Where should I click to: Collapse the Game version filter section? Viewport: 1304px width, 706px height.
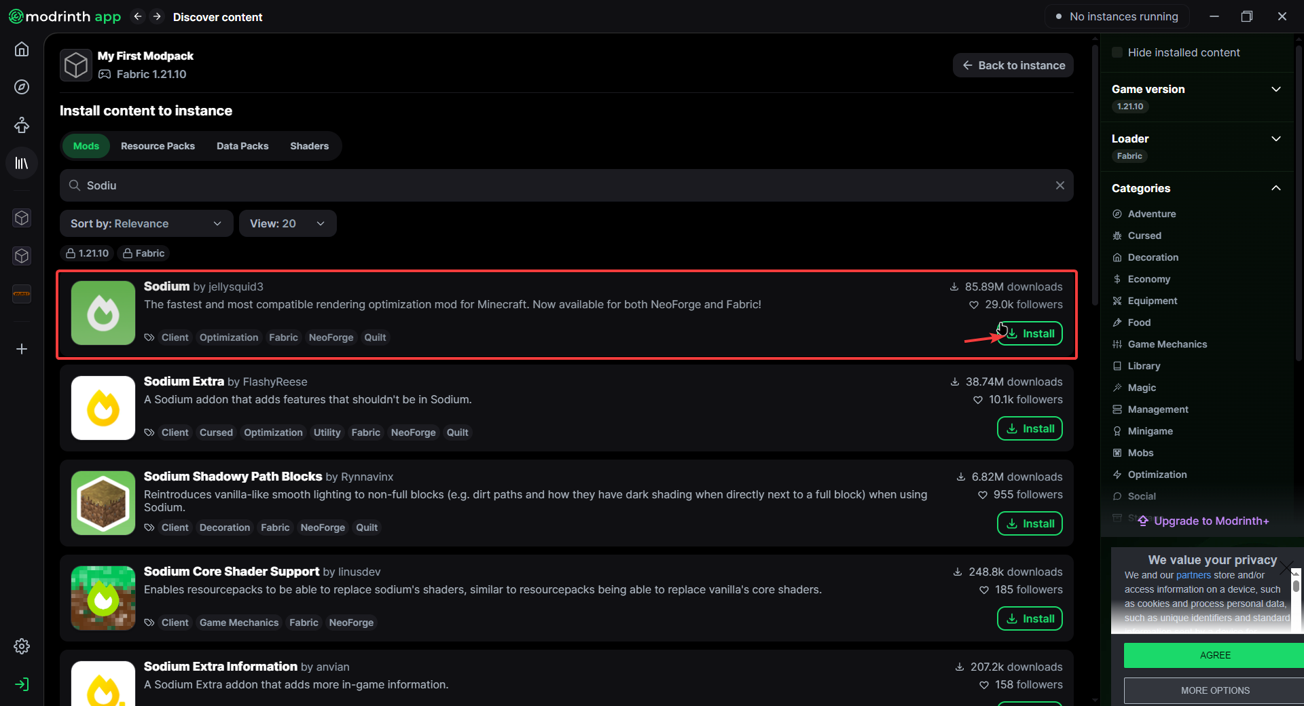coord(1275,89)
